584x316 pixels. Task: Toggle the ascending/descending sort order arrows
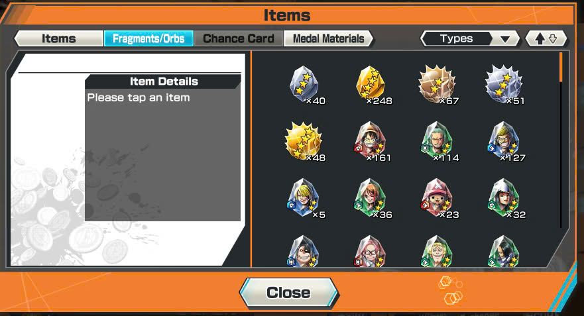click(546, 38)
